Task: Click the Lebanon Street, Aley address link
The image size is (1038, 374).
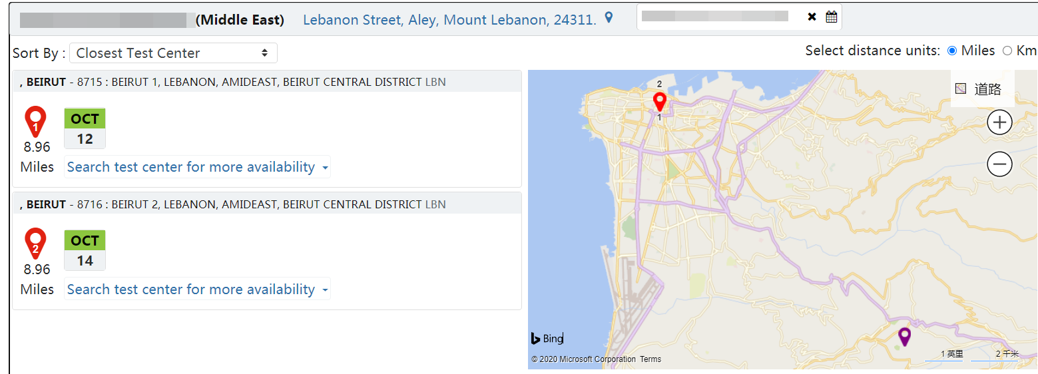Action: click(x=449, y=20)
